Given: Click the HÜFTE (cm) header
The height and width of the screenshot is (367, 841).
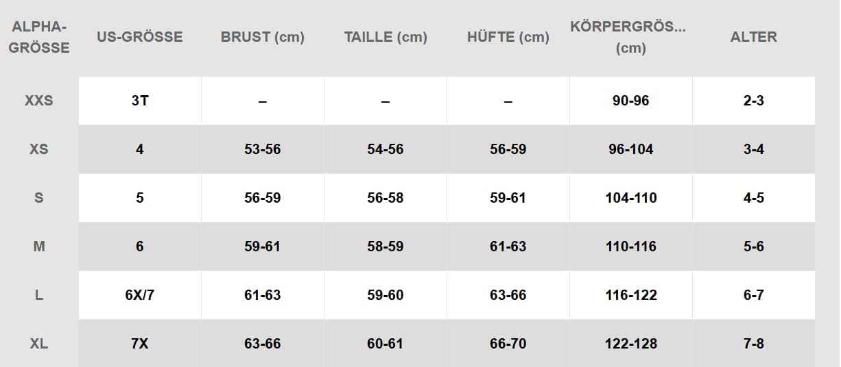Looking at the screenshot, I should 508,37.
